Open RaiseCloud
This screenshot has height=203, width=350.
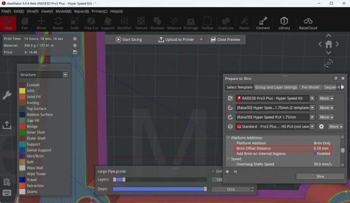pyautogui.click(x=308, y=24)
